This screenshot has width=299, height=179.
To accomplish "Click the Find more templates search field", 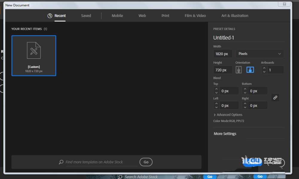I will (100, 162).
